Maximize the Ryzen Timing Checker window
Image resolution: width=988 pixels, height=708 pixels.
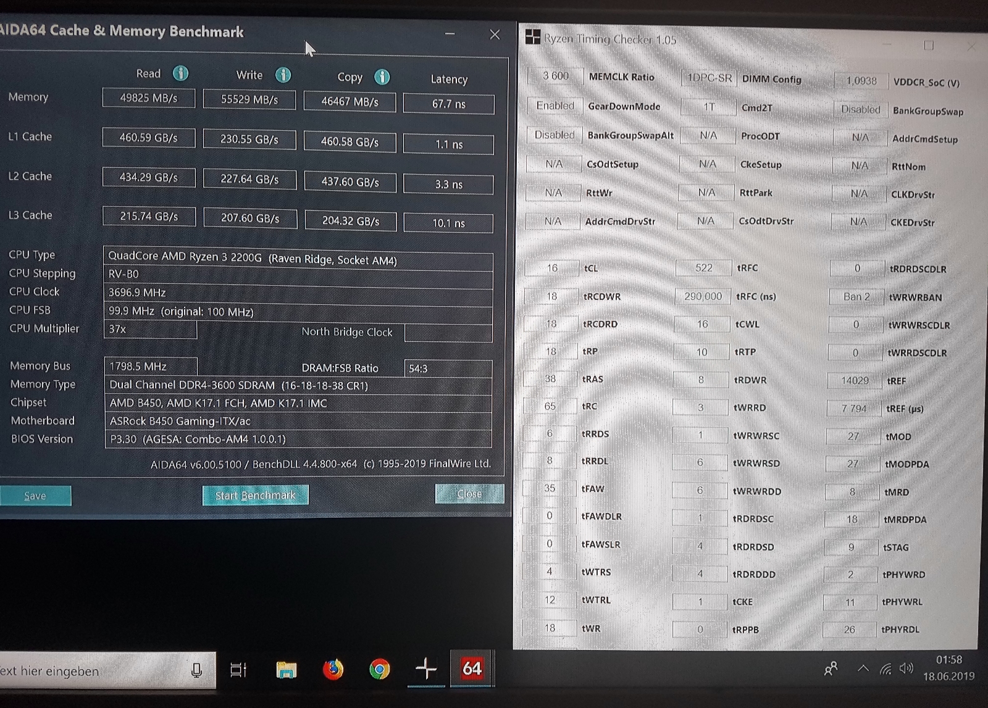coord(929,45)
